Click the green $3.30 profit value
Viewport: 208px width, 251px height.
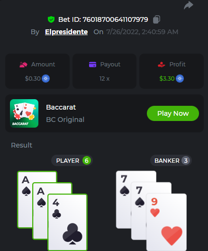[167, 79]
